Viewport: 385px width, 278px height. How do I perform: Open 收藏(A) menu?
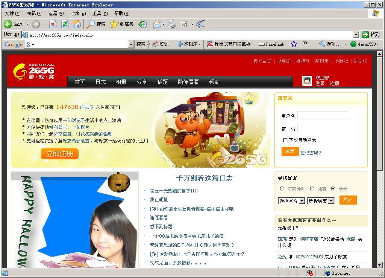pyautogui.click(x=78, y=14)
